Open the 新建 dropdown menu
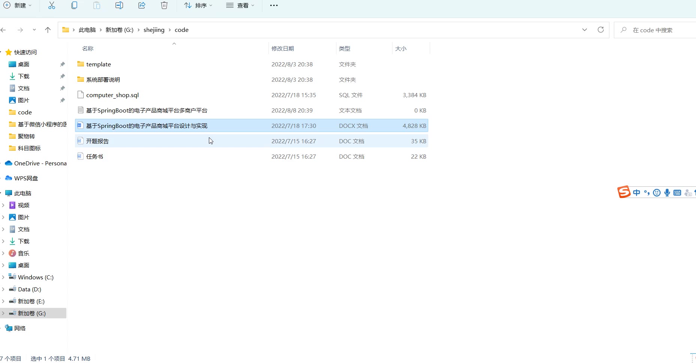696x363 pixels. click(x=18, y=5)
